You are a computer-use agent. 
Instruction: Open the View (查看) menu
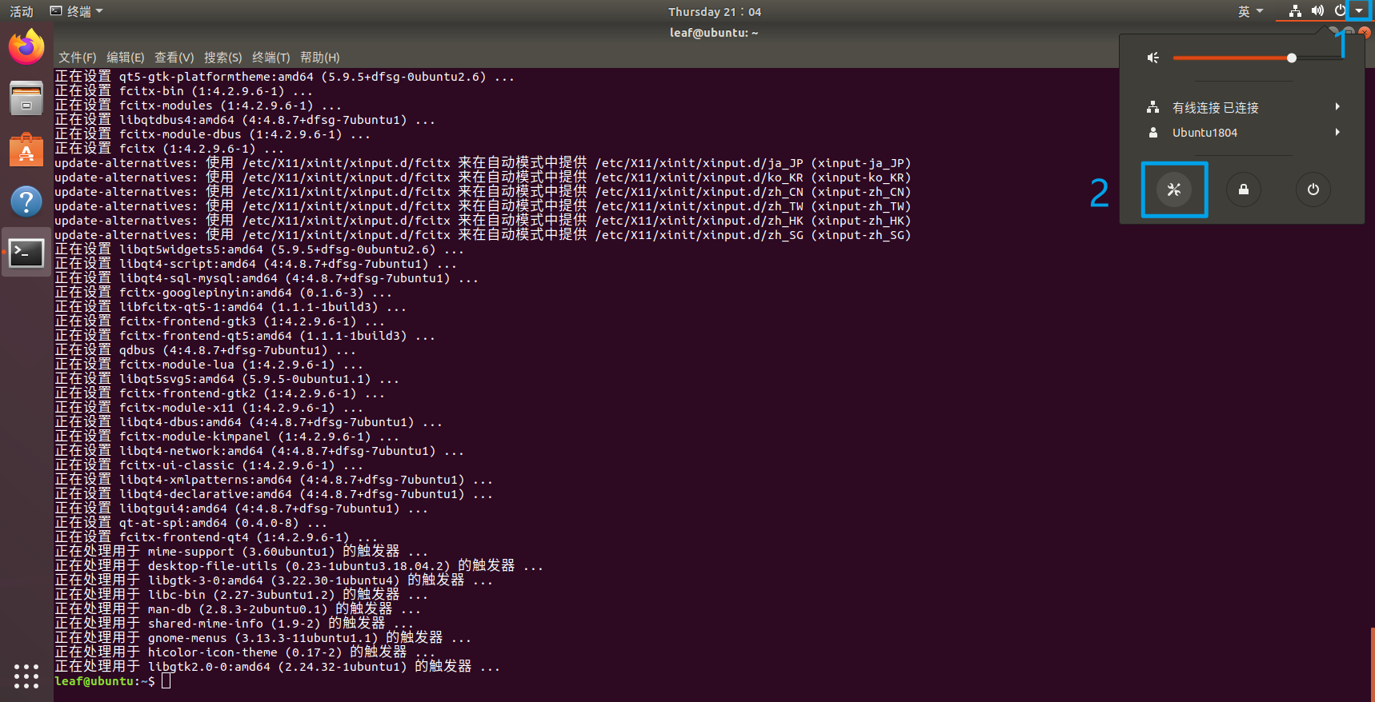click(x=174, y=58)
